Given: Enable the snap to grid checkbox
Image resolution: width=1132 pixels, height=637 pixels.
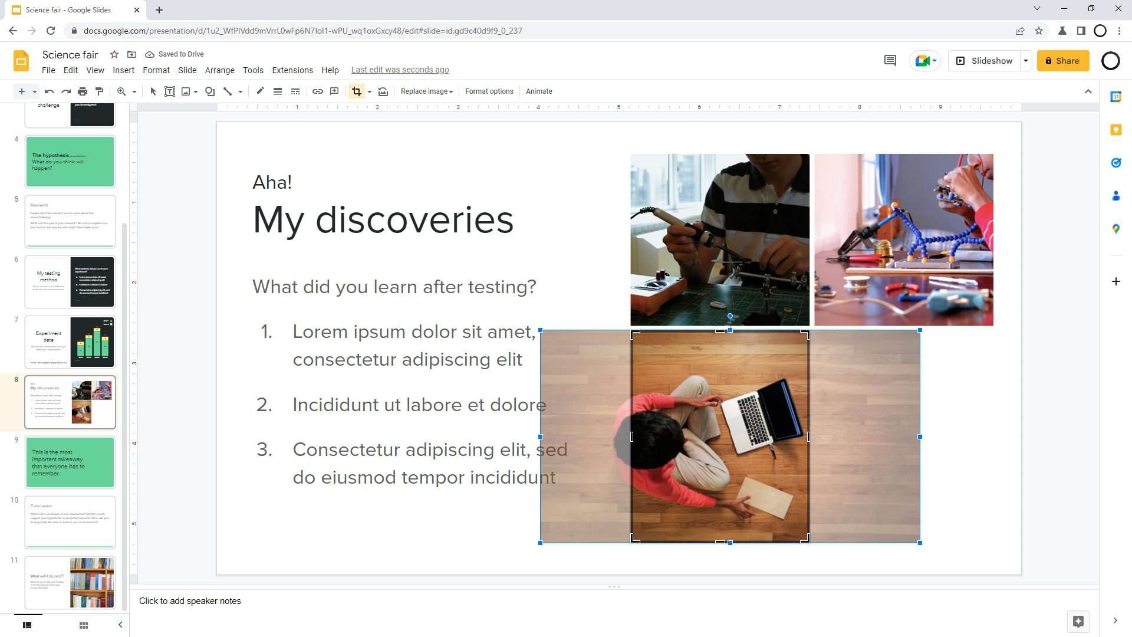Looking at the screenshot, I should [x=95, y=69].
